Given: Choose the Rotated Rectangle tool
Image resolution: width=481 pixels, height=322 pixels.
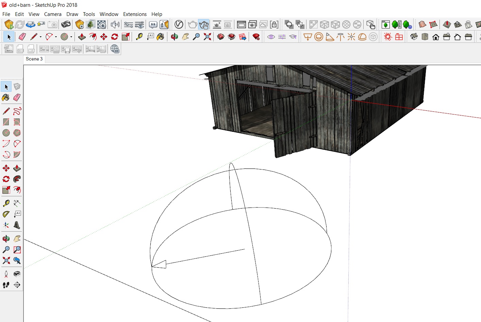Looking at the screenshot, I should (x=17, y=122).
